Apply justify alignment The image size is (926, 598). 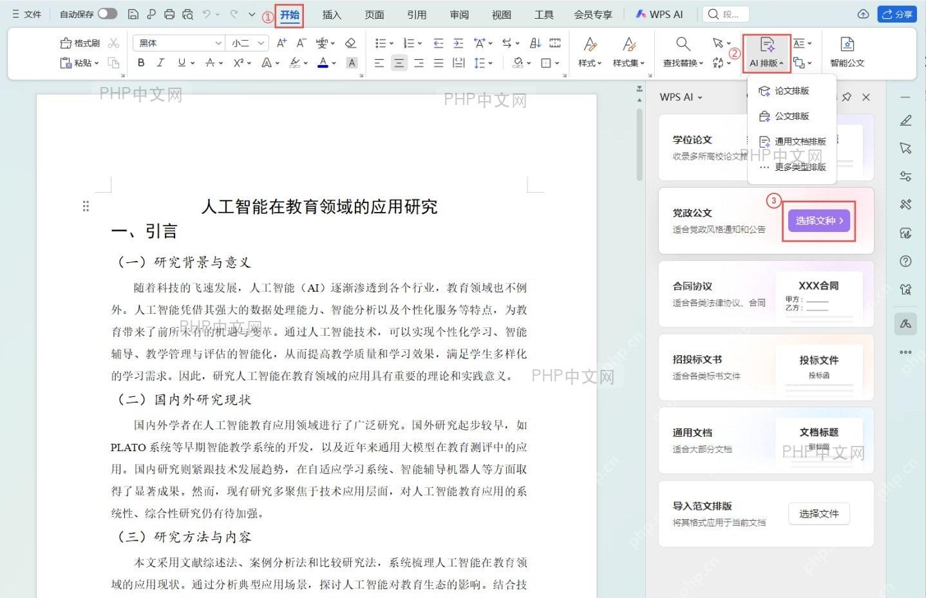(x=439, y=63)
